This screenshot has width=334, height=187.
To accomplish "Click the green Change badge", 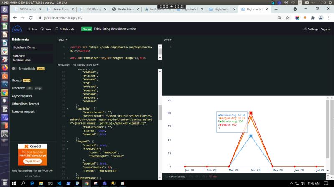I will [x=86, y=29].
